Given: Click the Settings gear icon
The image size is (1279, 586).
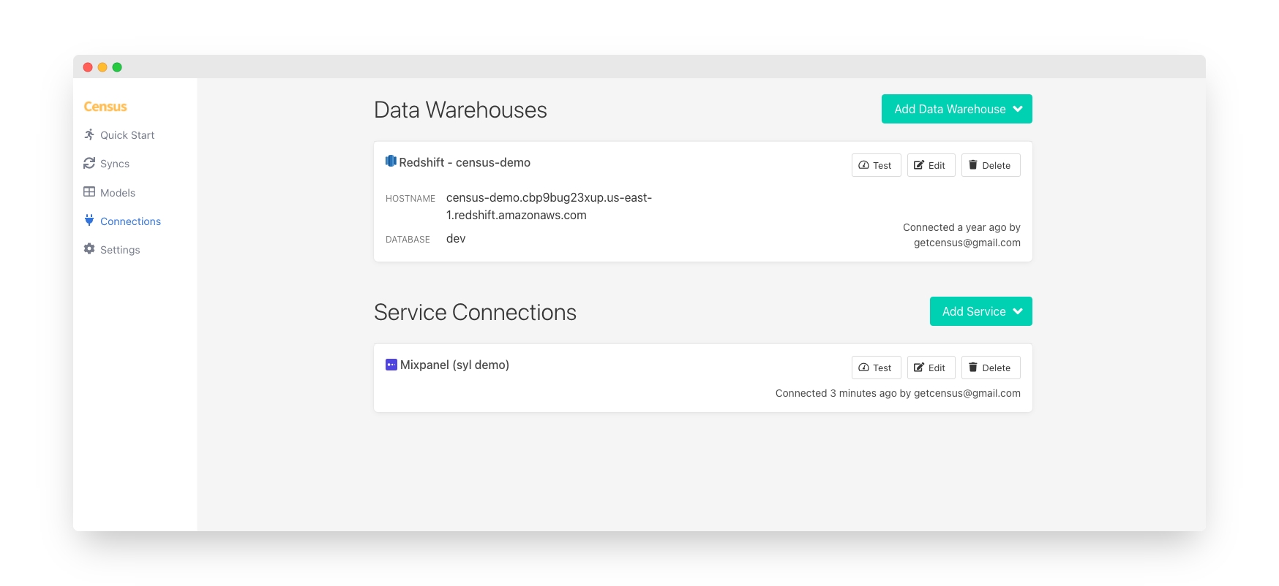Looking at the screenshot, I should pyautogui.click(x=89, y=249).
